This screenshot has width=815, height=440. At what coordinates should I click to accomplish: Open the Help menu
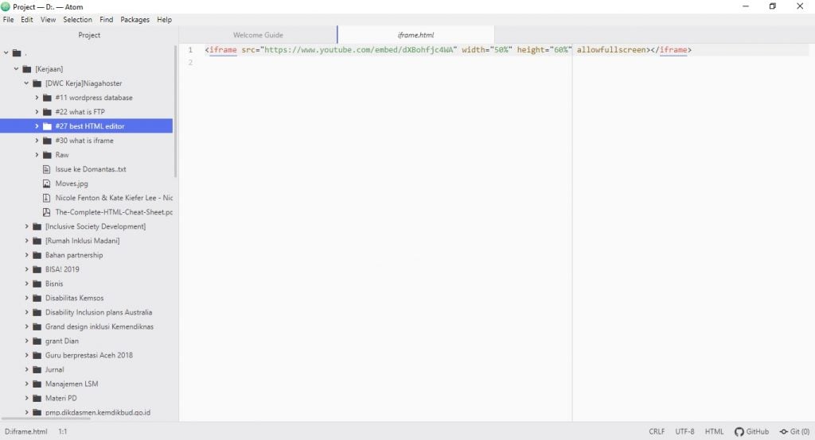click(164, 20)
